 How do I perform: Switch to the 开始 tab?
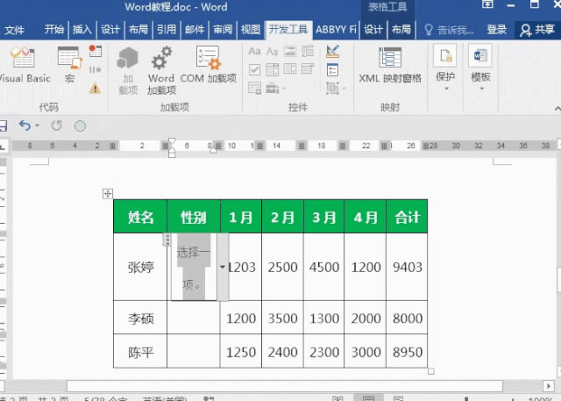coord(54,29)
